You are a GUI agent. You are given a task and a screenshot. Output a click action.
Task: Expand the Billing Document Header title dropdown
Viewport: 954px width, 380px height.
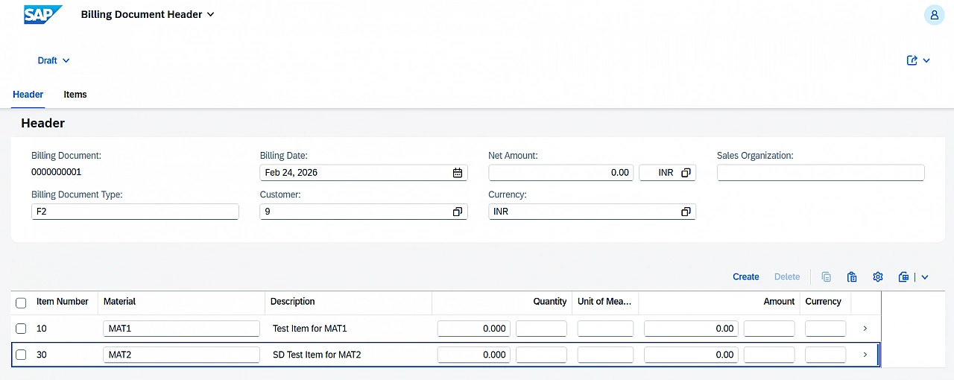(210, 15)
